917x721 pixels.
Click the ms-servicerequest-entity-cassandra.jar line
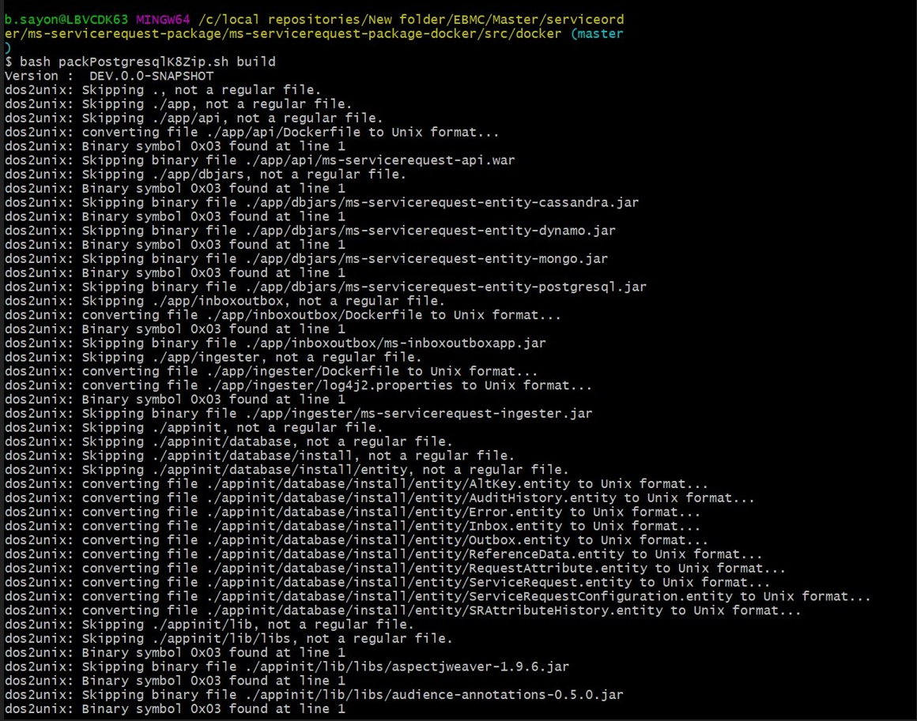(322, 202)
